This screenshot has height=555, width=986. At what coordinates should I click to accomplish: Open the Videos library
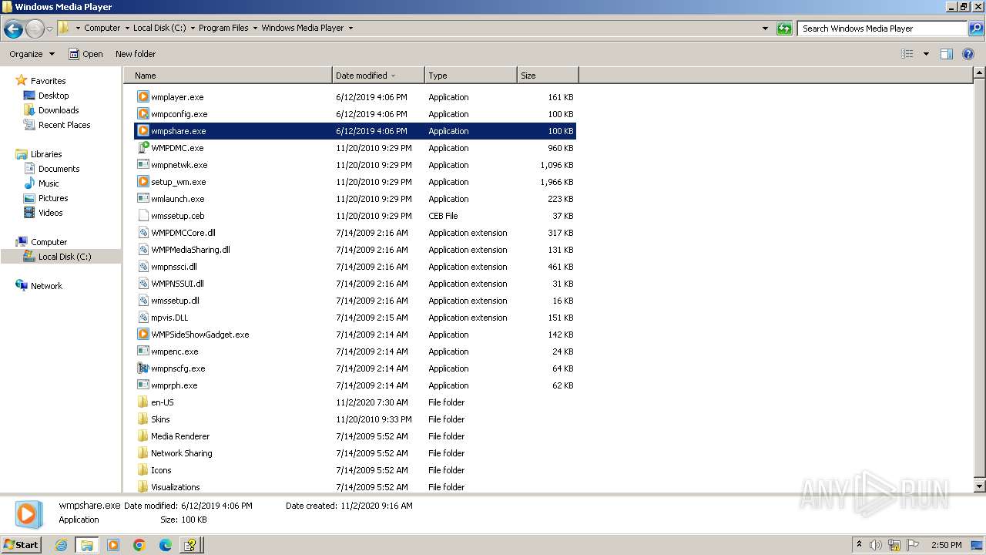50,213
